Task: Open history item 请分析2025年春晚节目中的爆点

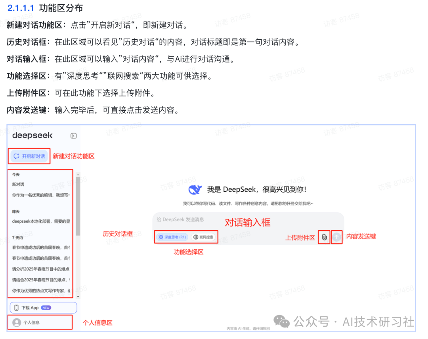Action: tap(41, 269)
